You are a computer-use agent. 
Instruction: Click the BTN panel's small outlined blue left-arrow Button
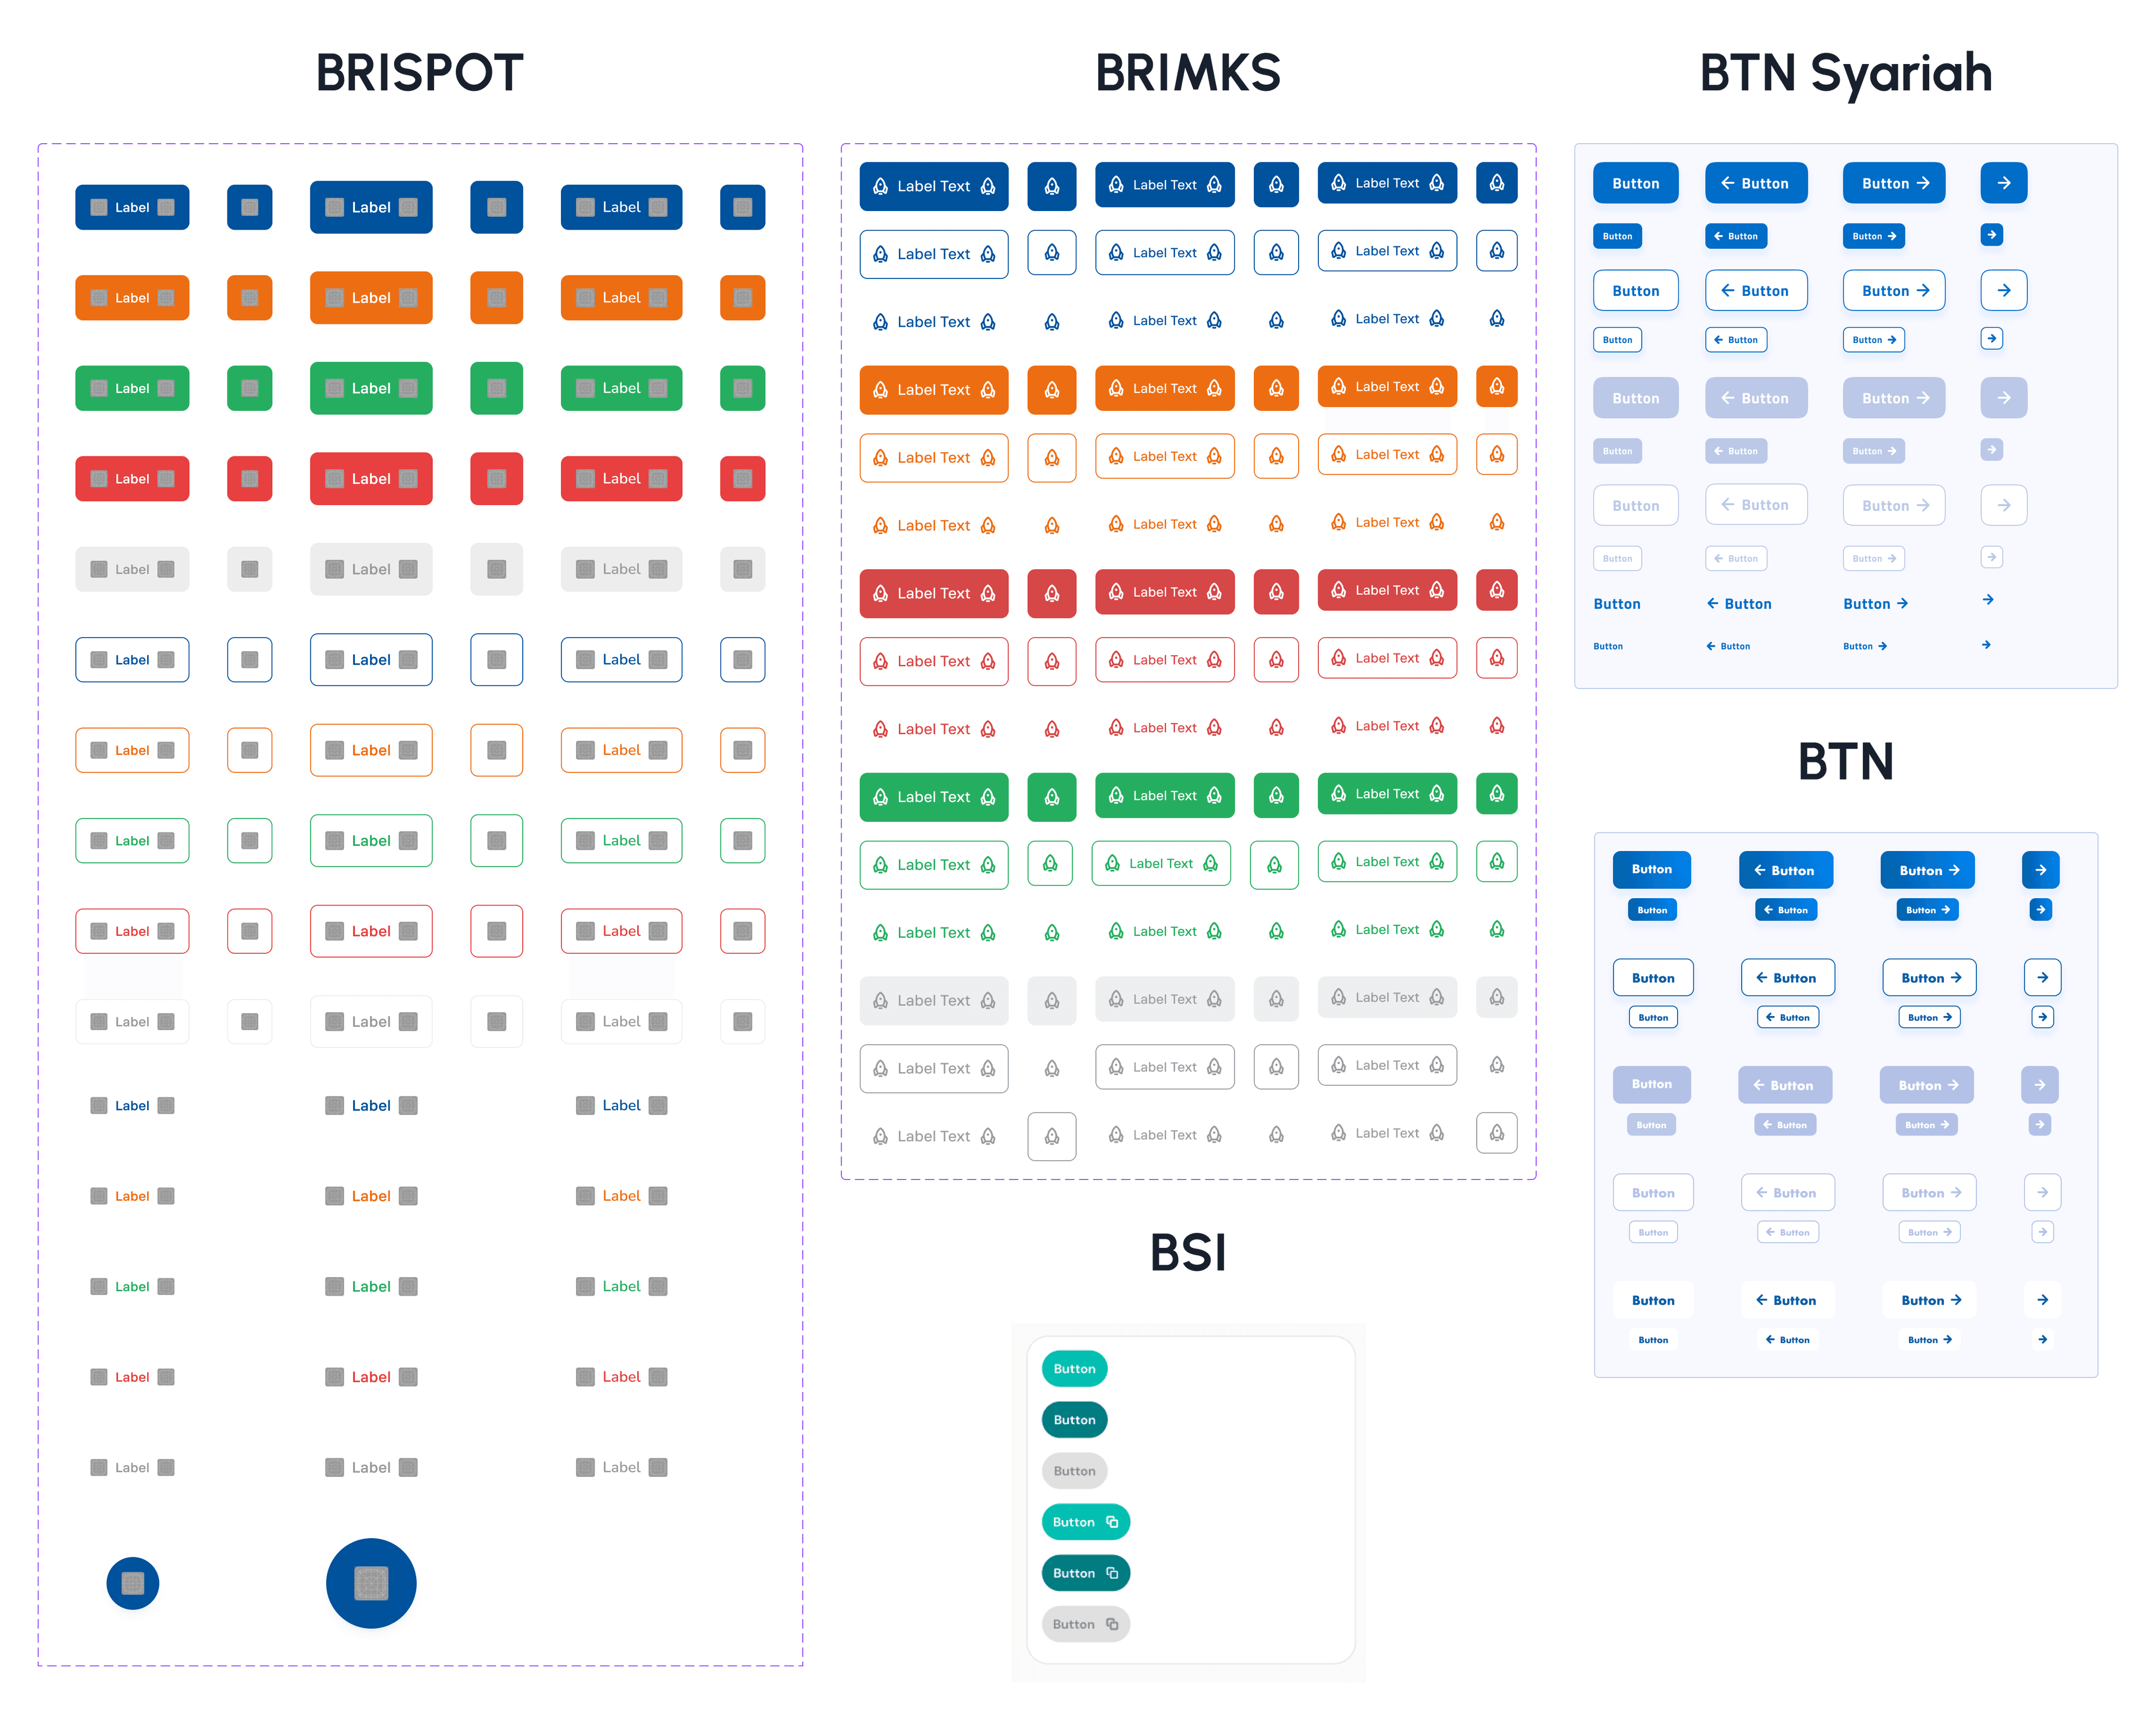1787,1017
